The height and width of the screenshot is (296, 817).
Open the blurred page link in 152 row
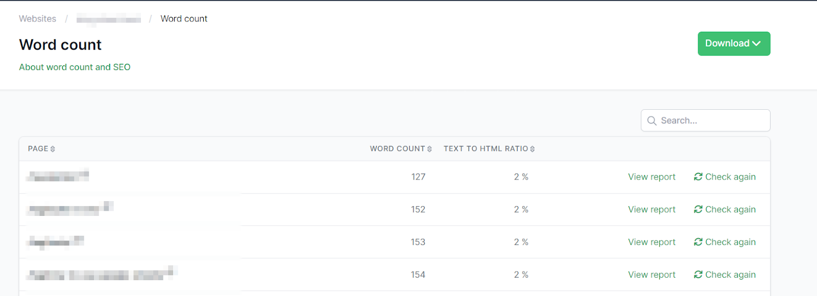point(70,208)
